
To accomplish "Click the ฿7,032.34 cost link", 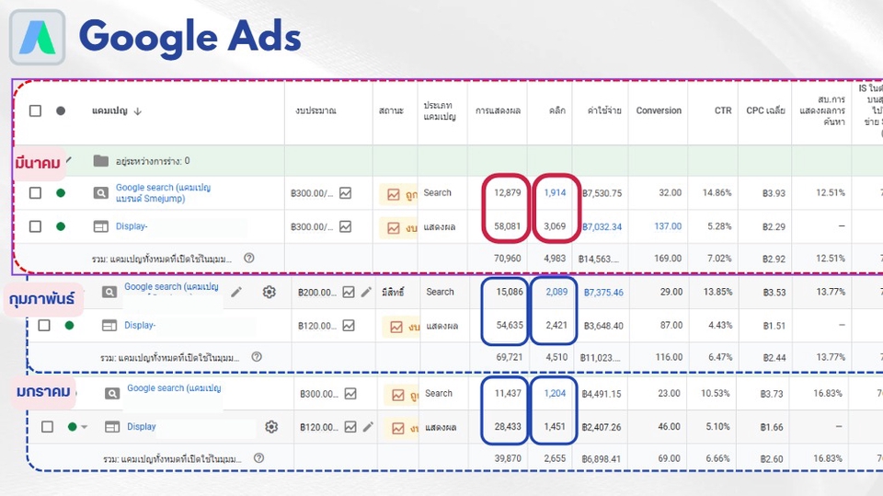I will [602, 226].
